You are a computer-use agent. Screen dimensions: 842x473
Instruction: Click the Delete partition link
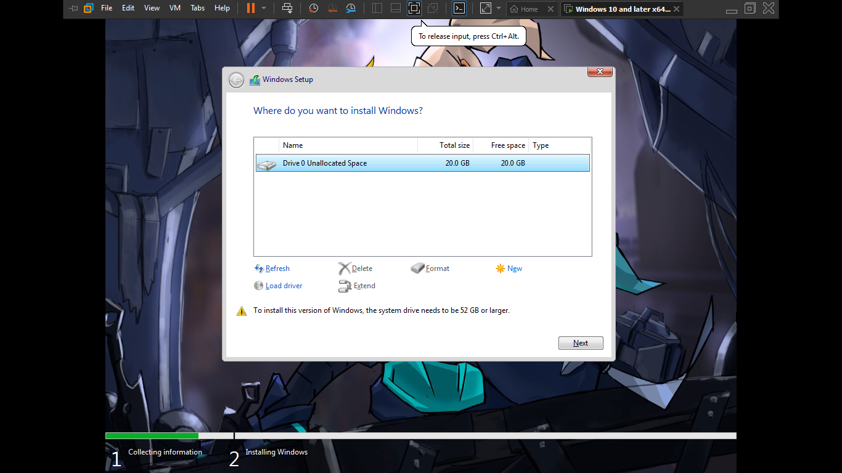(362, 269)
